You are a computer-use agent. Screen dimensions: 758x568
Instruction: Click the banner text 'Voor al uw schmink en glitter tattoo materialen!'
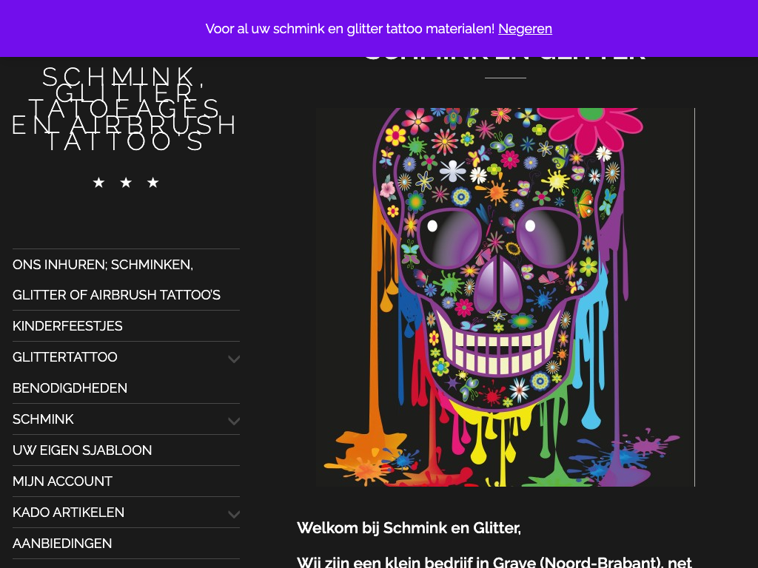[x=350, y=29]
